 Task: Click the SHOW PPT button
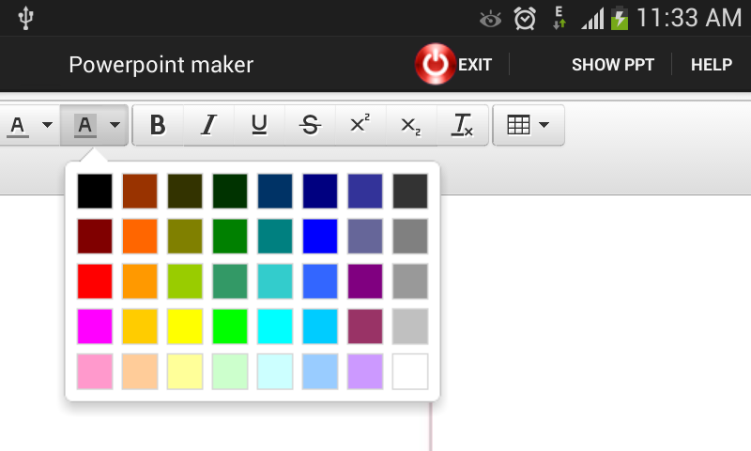(x=613, y=65)
